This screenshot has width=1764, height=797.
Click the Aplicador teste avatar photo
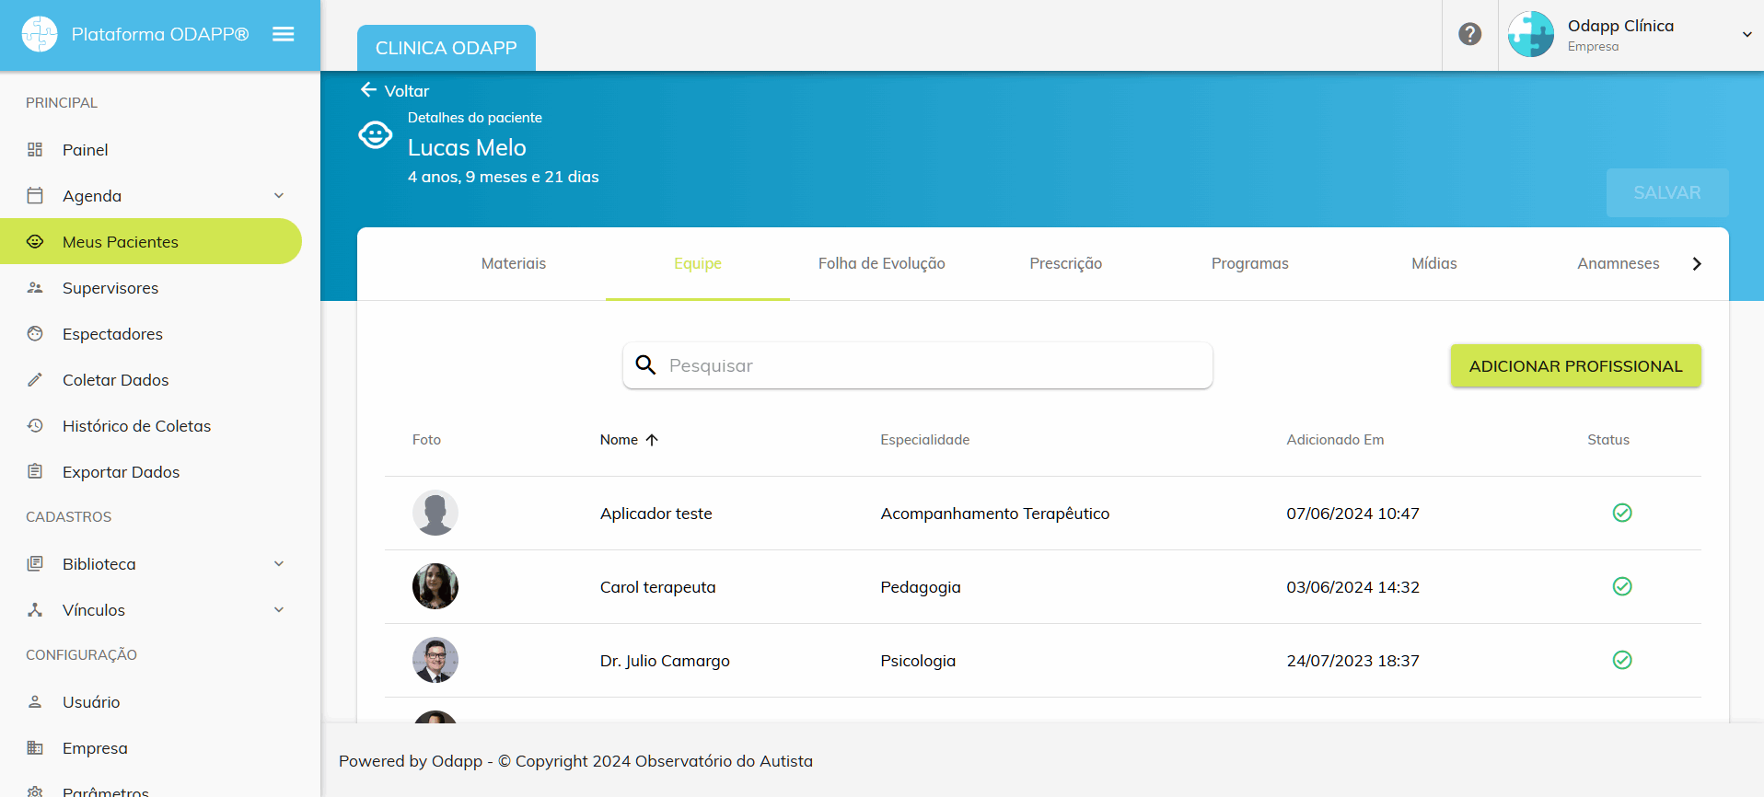435,513
